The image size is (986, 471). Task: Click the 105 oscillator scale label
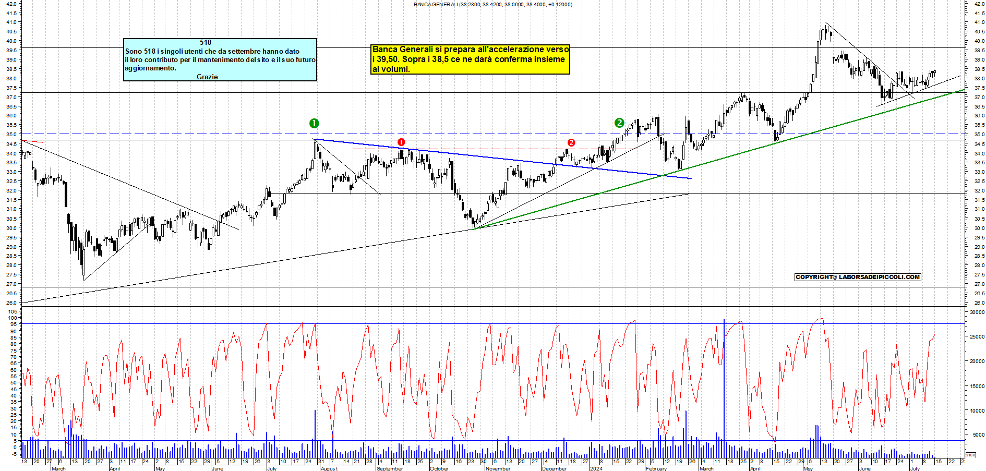13,311
